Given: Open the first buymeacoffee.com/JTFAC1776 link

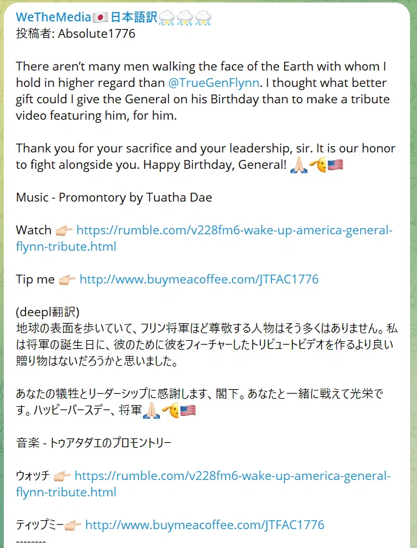Looking at the screenshot, I should click(199, 279).
